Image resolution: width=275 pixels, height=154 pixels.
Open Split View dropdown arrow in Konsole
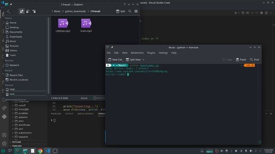pyautogui.click(x=144, y=60)
